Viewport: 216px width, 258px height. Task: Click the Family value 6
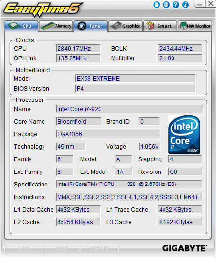click(x=65, y=159)
